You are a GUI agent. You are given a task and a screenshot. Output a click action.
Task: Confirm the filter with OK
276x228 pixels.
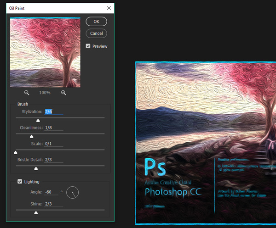pyautogui.click(x=96, y=22)
